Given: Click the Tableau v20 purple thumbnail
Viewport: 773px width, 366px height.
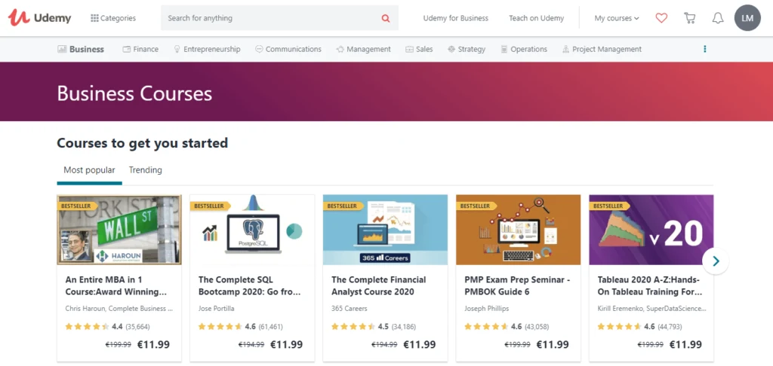Looking at the screenshot, I should 651,230.
